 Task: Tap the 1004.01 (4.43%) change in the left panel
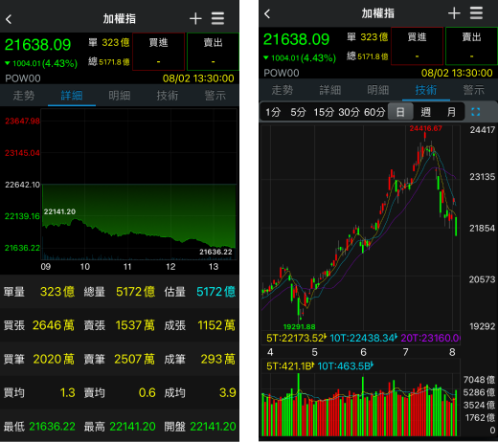pyautogui.click(x=41, y=63)
